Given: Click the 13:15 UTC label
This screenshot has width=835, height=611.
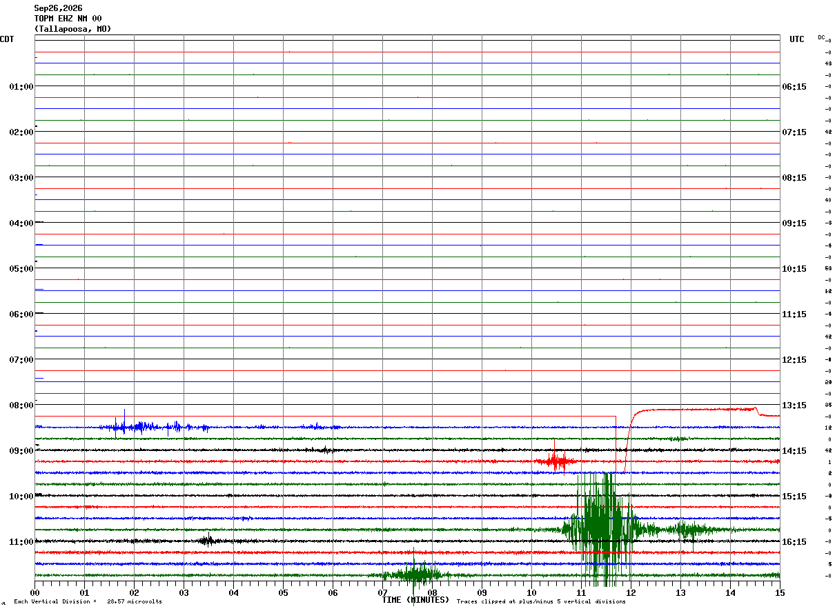Looking at the screenshot, I should [x=794, y=405].
